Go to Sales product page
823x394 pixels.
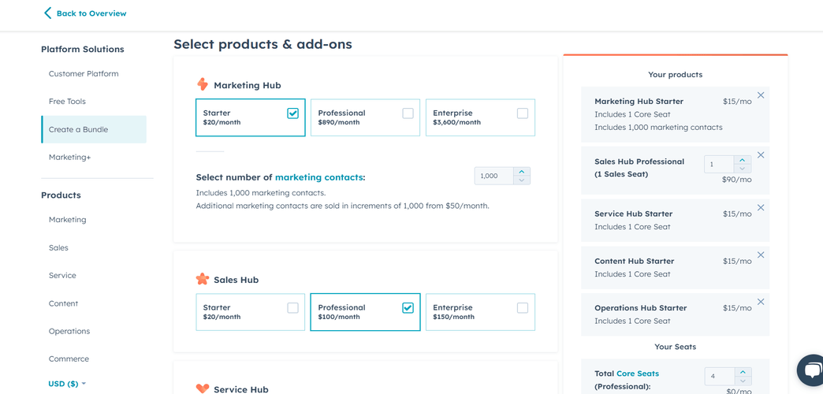pyautogui.click(x=58, y=247)
